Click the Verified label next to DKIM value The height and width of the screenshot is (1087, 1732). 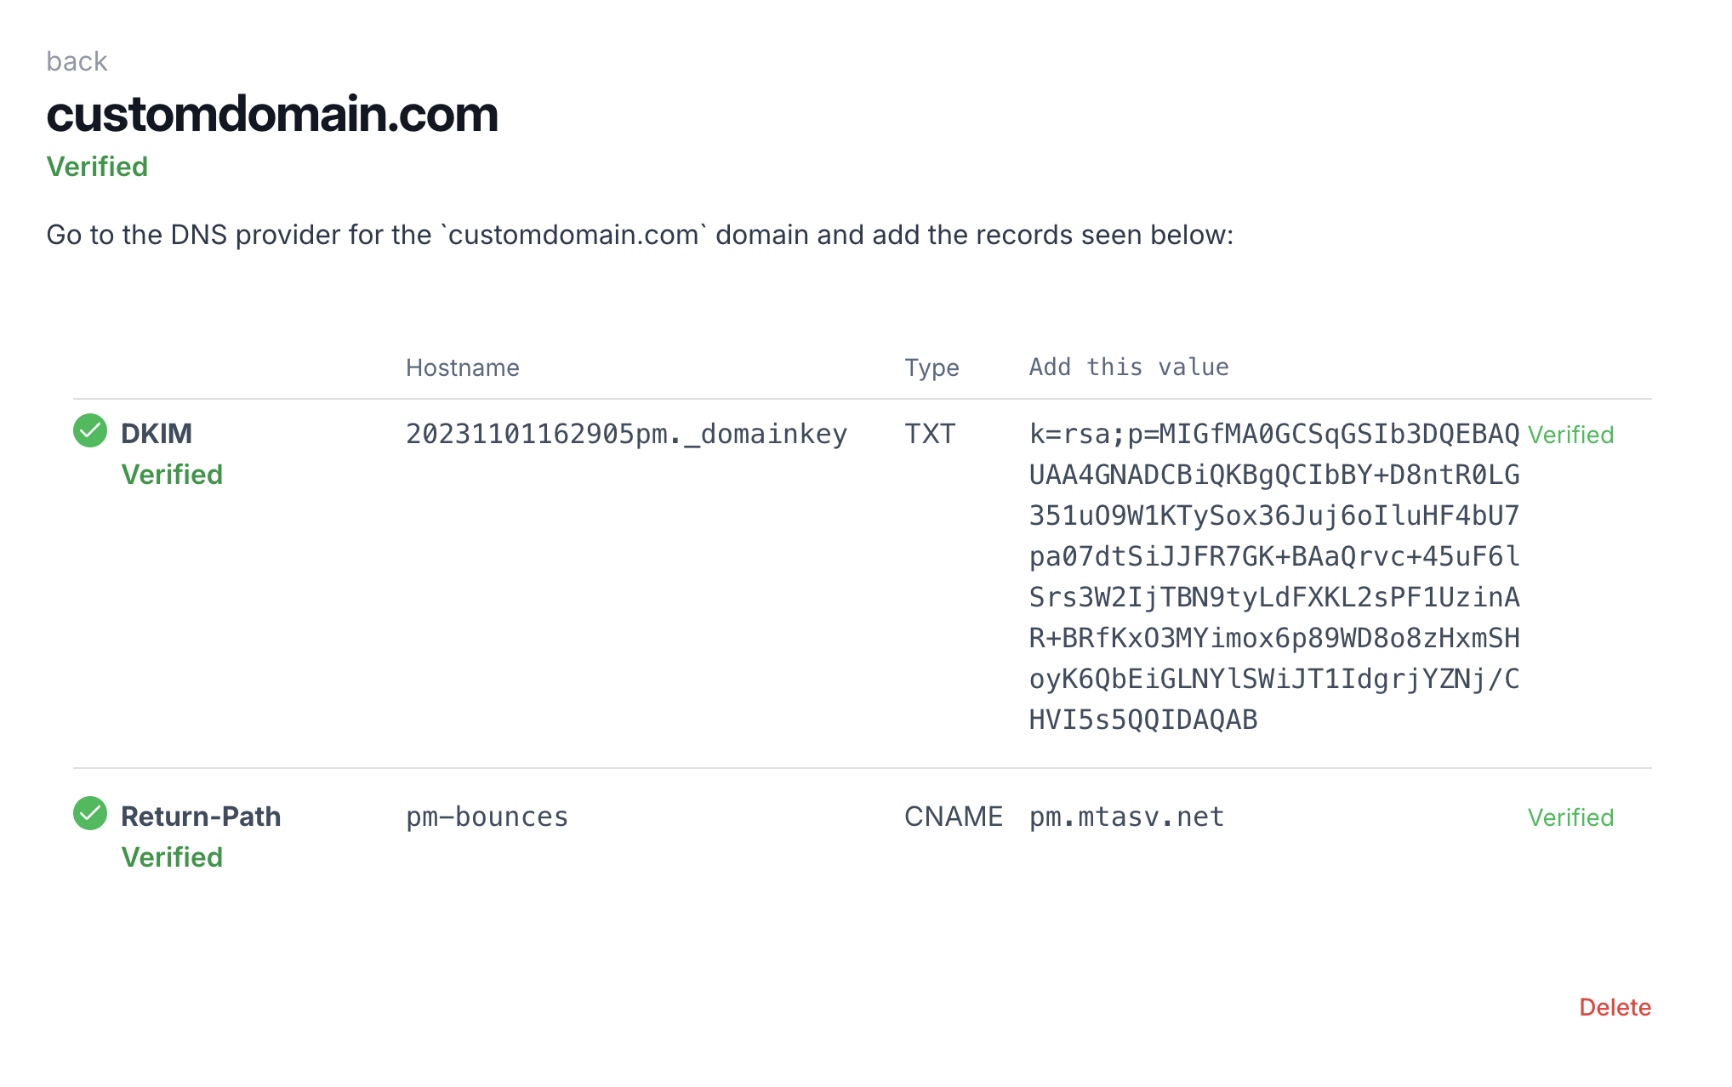(x=1570, y=435)
